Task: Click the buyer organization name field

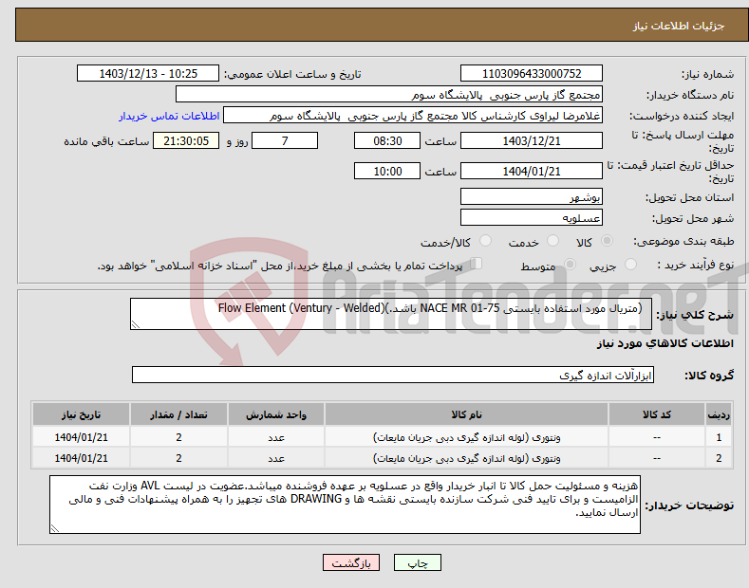Action: tap(389, 95)
